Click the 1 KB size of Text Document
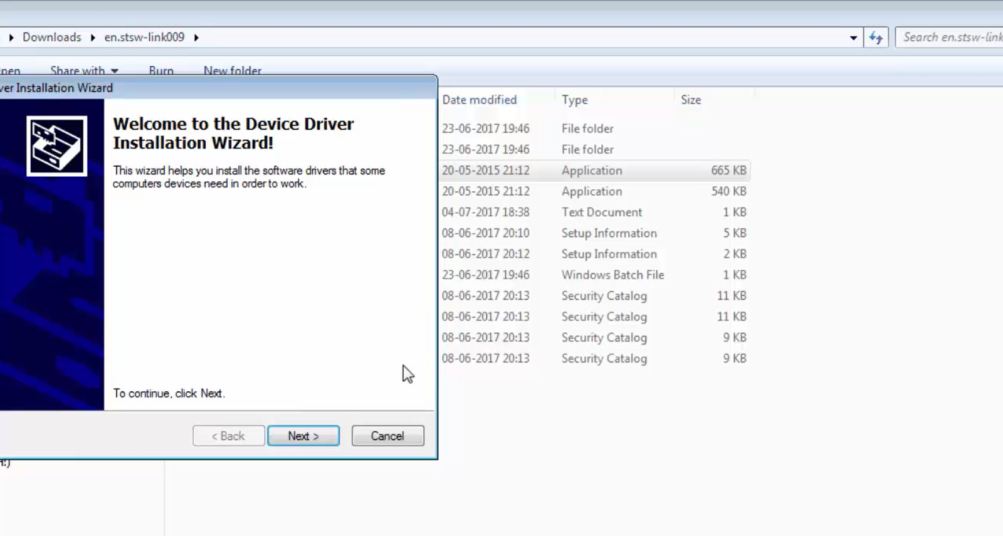1003x536 pixels. [x=735, y=213]
